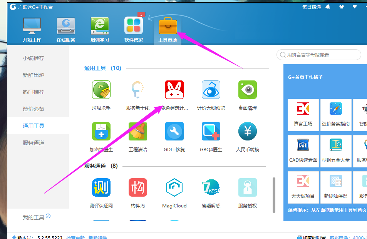
Task: Click the 新版特性 link
Action: (98, 237)
